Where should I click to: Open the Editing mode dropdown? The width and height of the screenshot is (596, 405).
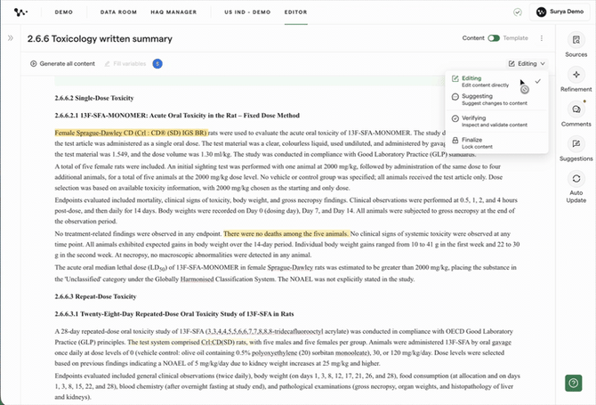coord(527,63)
